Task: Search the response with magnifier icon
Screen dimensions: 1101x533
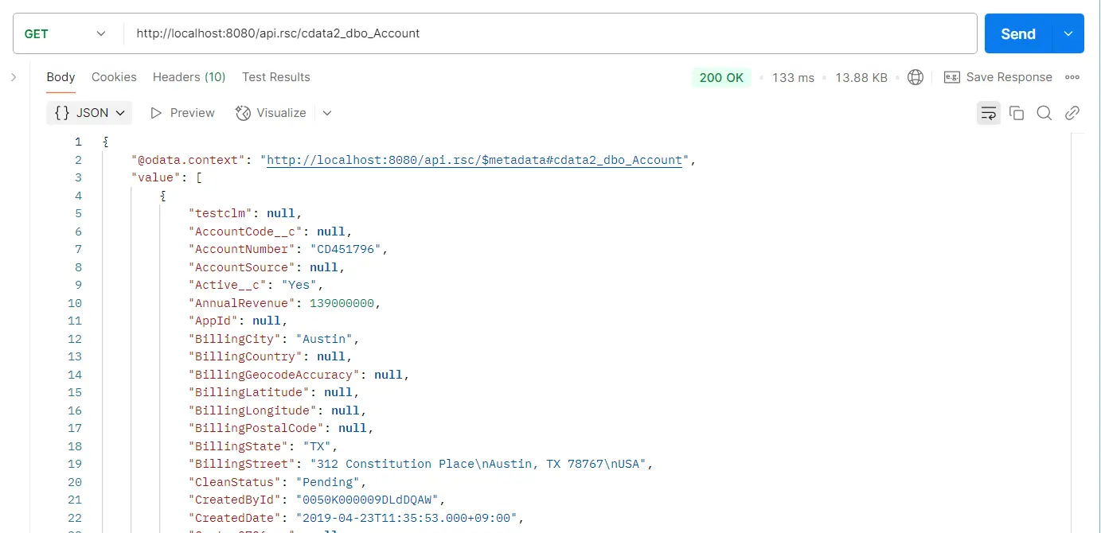Action: (x=1044, y=113)
